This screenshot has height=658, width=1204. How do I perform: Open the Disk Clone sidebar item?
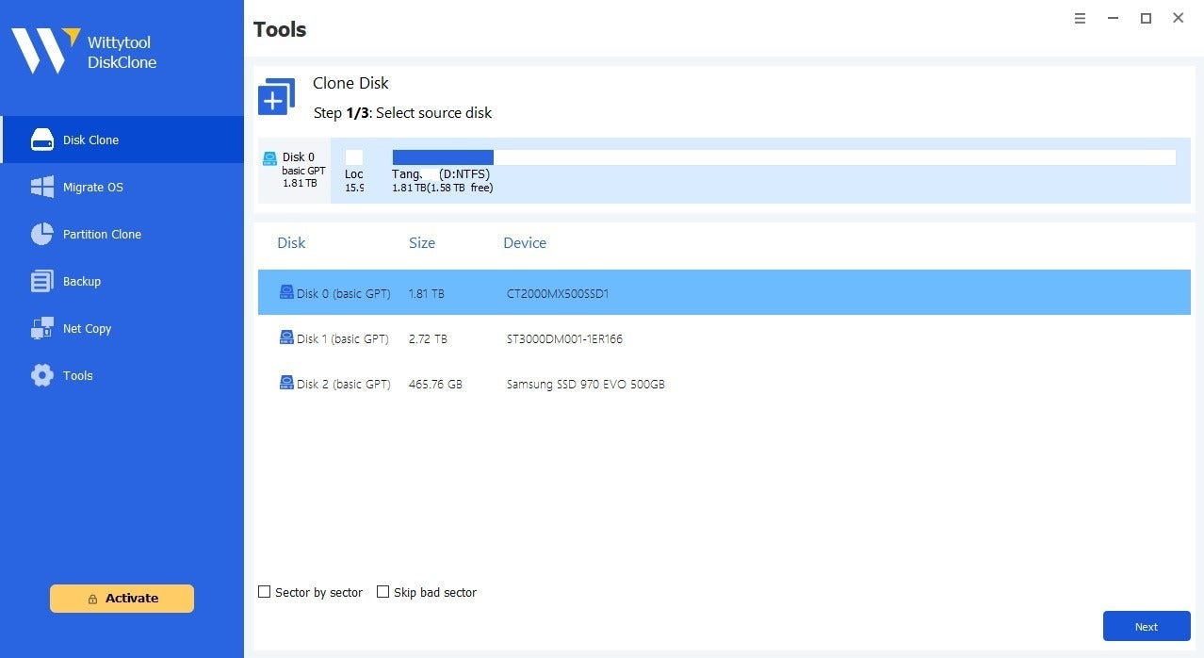tap(122, 140)
